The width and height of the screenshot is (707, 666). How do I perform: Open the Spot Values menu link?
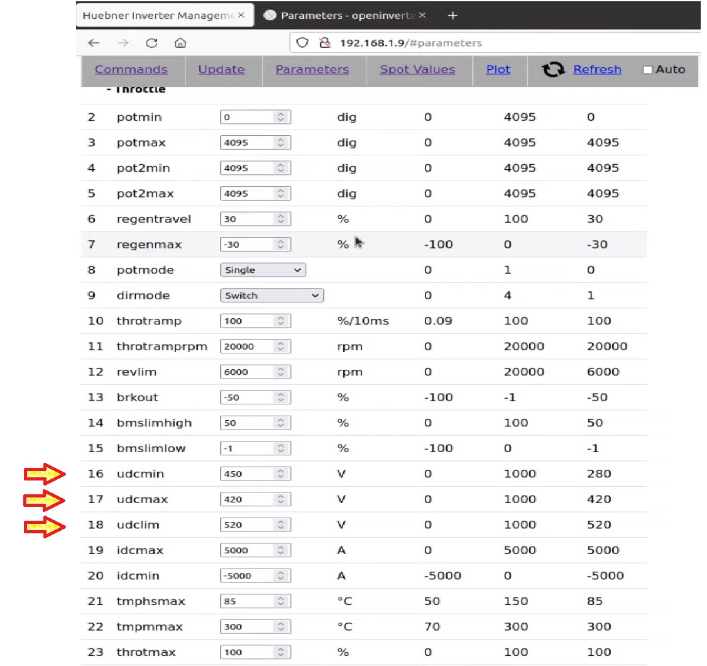417,70
